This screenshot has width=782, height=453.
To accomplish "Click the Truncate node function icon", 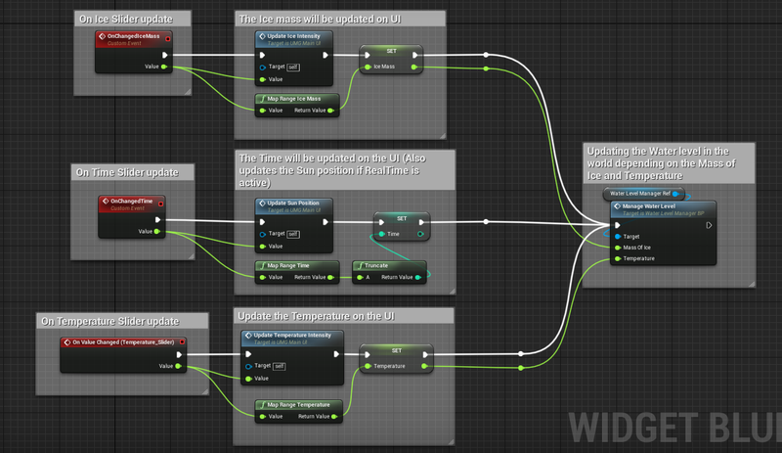I will pos(359,265).
